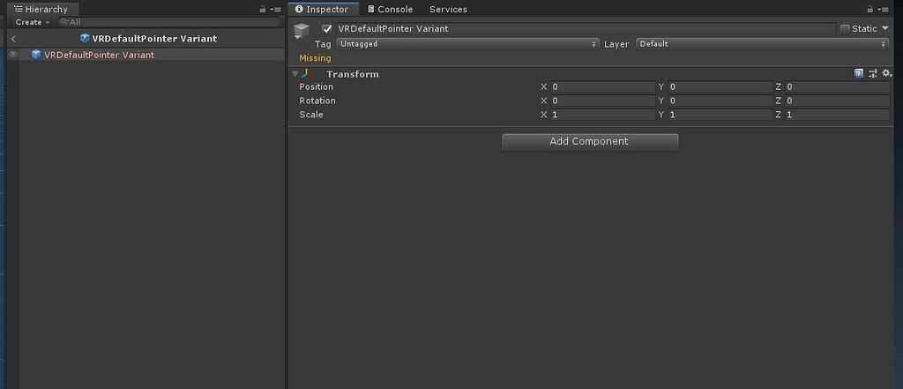The width and height of the screenshot is (903, 389).
Task: Collapse the Transform component foldout arrow
Action: [295, 74]
